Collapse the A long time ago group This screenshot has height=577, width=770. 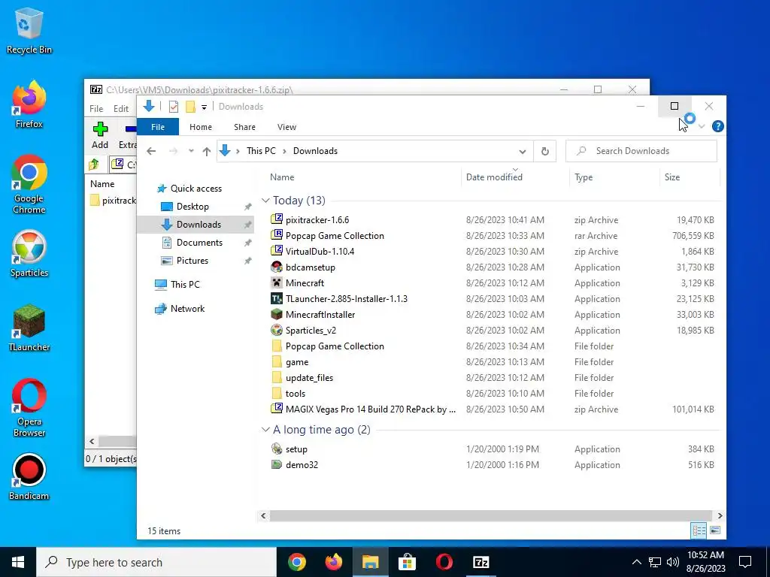point(265,429)
